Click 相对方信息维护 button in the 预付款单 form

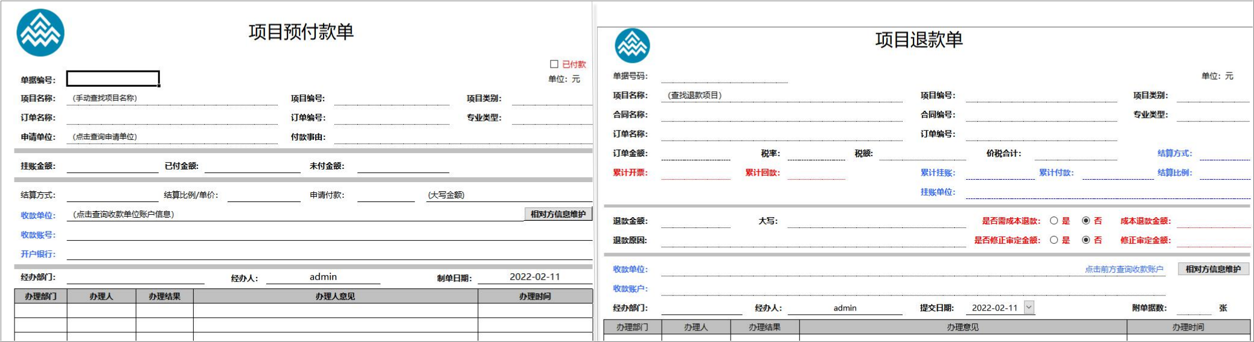point(558,214)
